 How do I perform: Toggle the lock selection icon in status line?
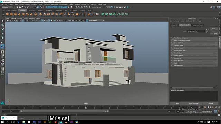[69, 7]
